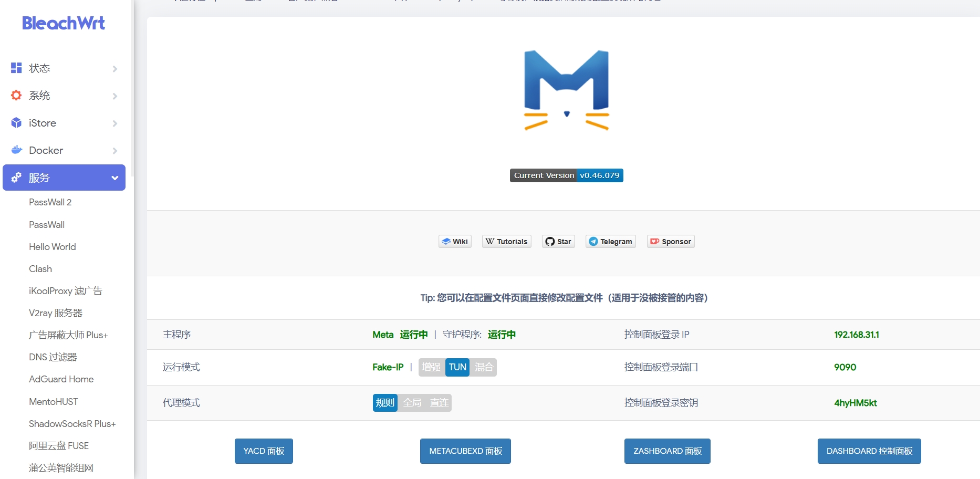Screen dimensions: 980x479
Task: Click the Tutorials link text
Action: pyautogui.click(x=512, y=242)
